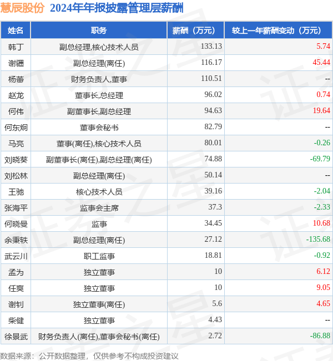Select the name 武云川
The image size is (333, 361).
[x=16, y=256]
